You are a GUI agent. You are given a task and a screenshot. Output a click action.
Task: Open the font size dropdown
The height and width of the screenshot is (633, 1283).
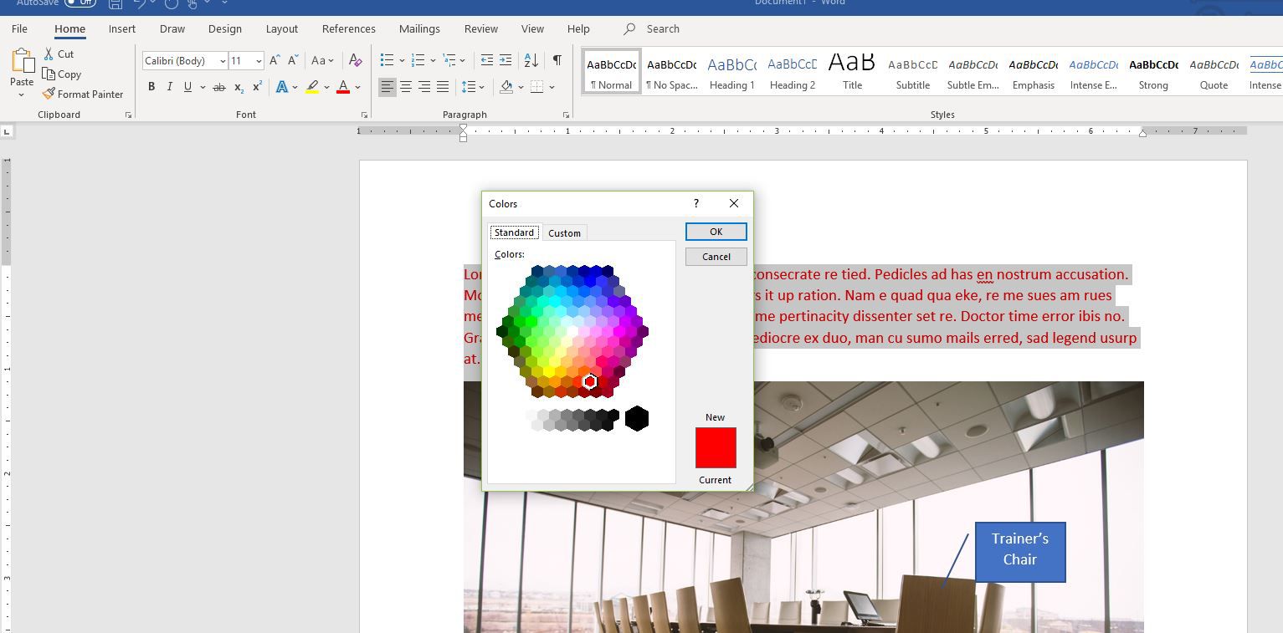coord(259,61)
